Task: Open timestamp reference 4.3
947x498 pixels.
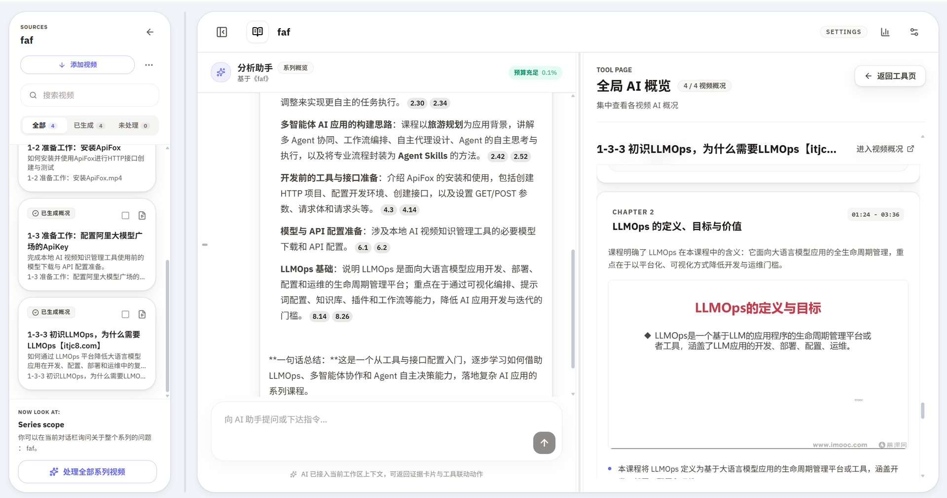Action: [x=389, y=210]
